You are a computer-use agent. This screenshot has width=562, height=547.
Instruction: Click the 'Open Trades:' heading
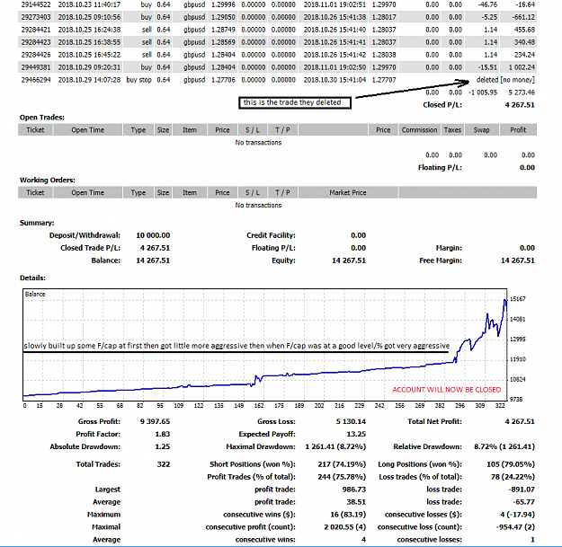pyautogui.click(x=42, y=118)
